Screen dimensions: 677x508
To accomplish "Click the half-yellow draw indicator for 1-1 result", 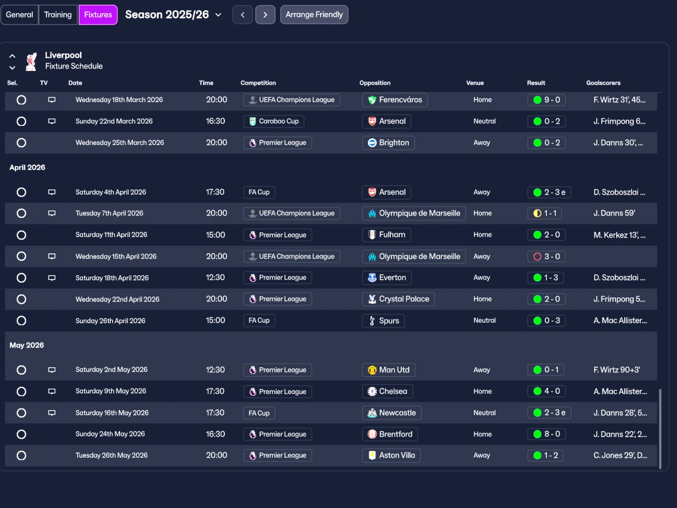I will coord(537,213).
